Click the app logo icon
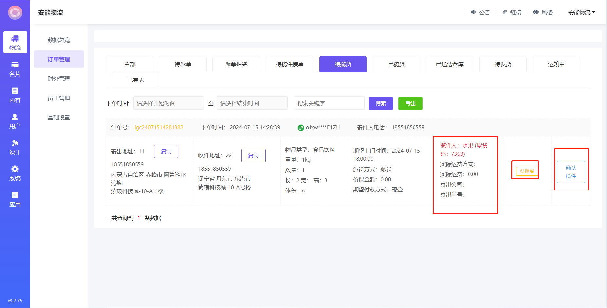This screenshot has width=607, height=308. [x=15, y=13]
